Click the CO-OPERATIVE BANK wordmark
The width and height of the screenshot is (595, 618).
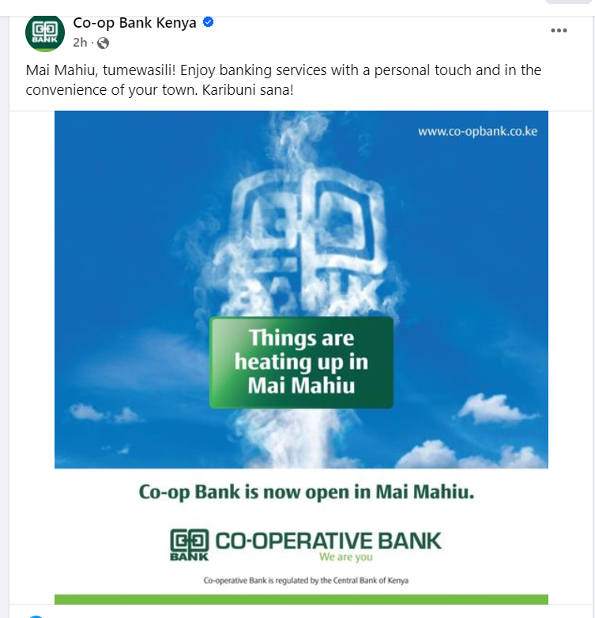click(x=328, y=541)
